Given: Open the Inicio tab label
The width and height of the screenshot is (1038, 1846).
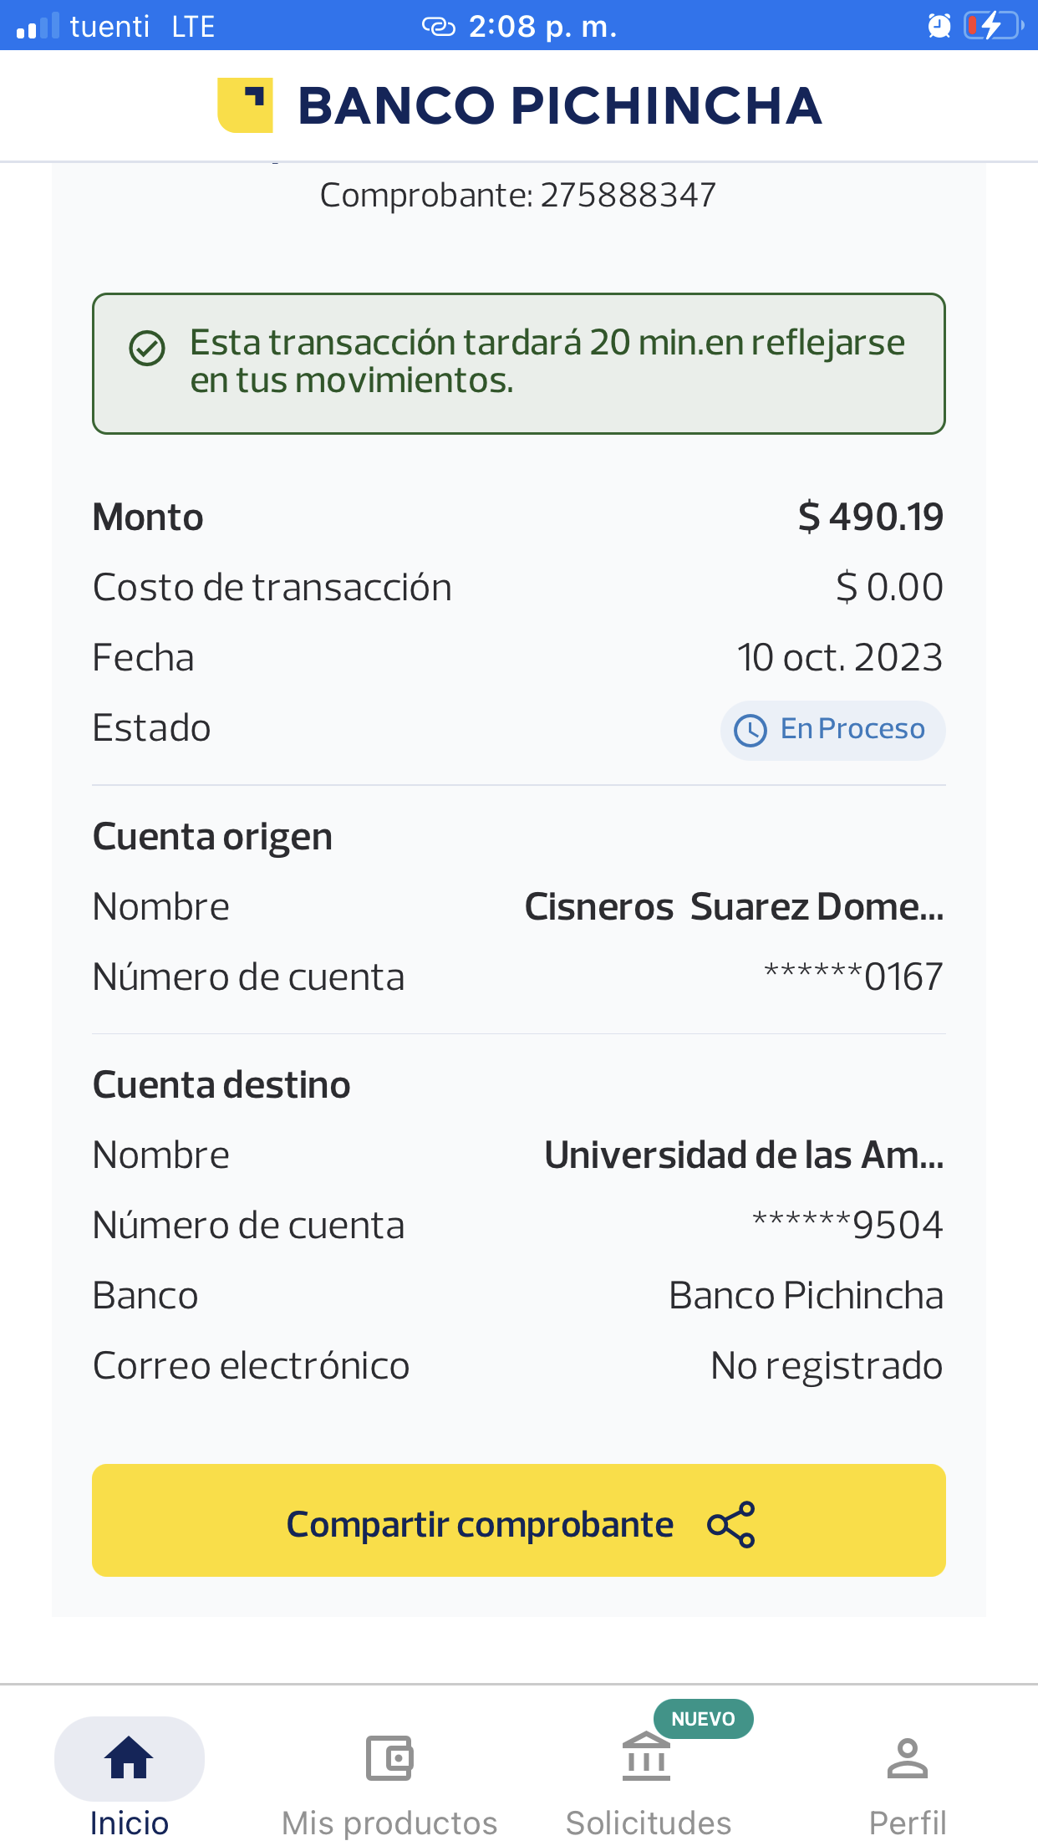Looking at the screenshot, I should pyautogui.click(x=130, y=1823).
